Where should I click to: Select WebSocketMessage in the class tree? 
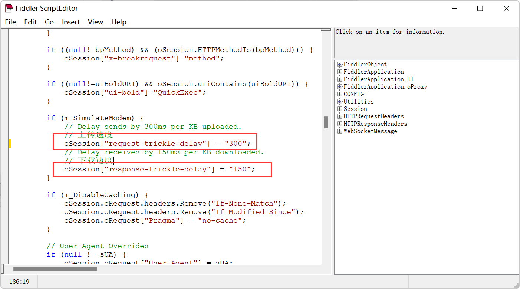(371, 131)
